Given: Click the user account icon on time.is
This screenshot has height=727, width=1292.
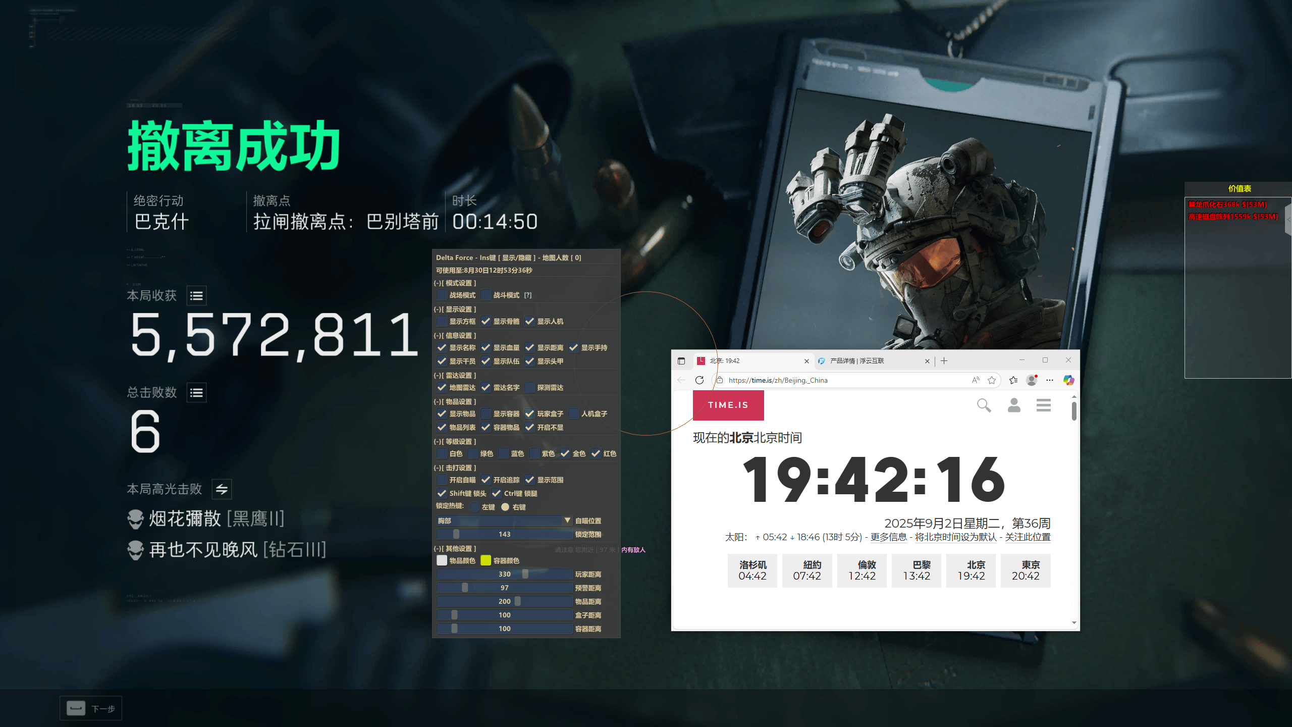Looking at the screenshot, I should click(1014, 405).
